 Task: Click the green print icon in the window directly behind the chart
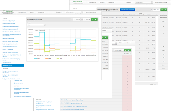pyautogui.click(x=103, y=38)
